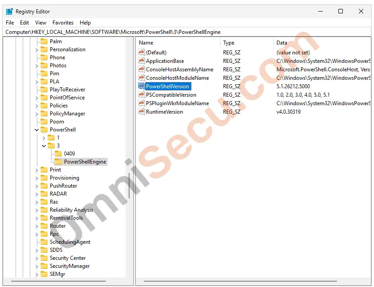
Task: Click the 5.1.26212.5000 data value
Action: tap(293, 86)
